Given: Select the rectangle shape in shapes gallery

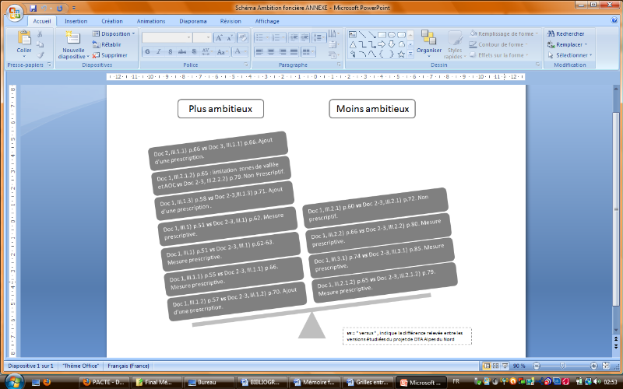Looking at the screenshot, I should click(x=382, y=34).
